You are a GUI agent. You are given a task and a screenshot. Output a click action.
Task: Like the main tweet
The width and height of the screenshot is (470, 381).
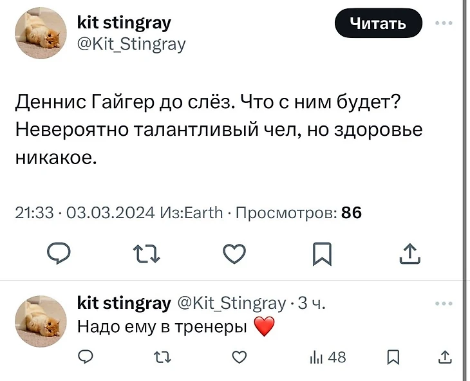234,254
